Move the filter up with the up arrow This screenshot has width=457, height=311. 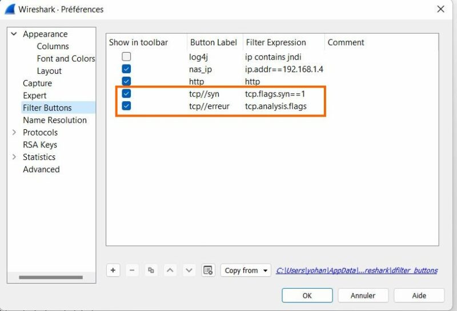point(170,270)
